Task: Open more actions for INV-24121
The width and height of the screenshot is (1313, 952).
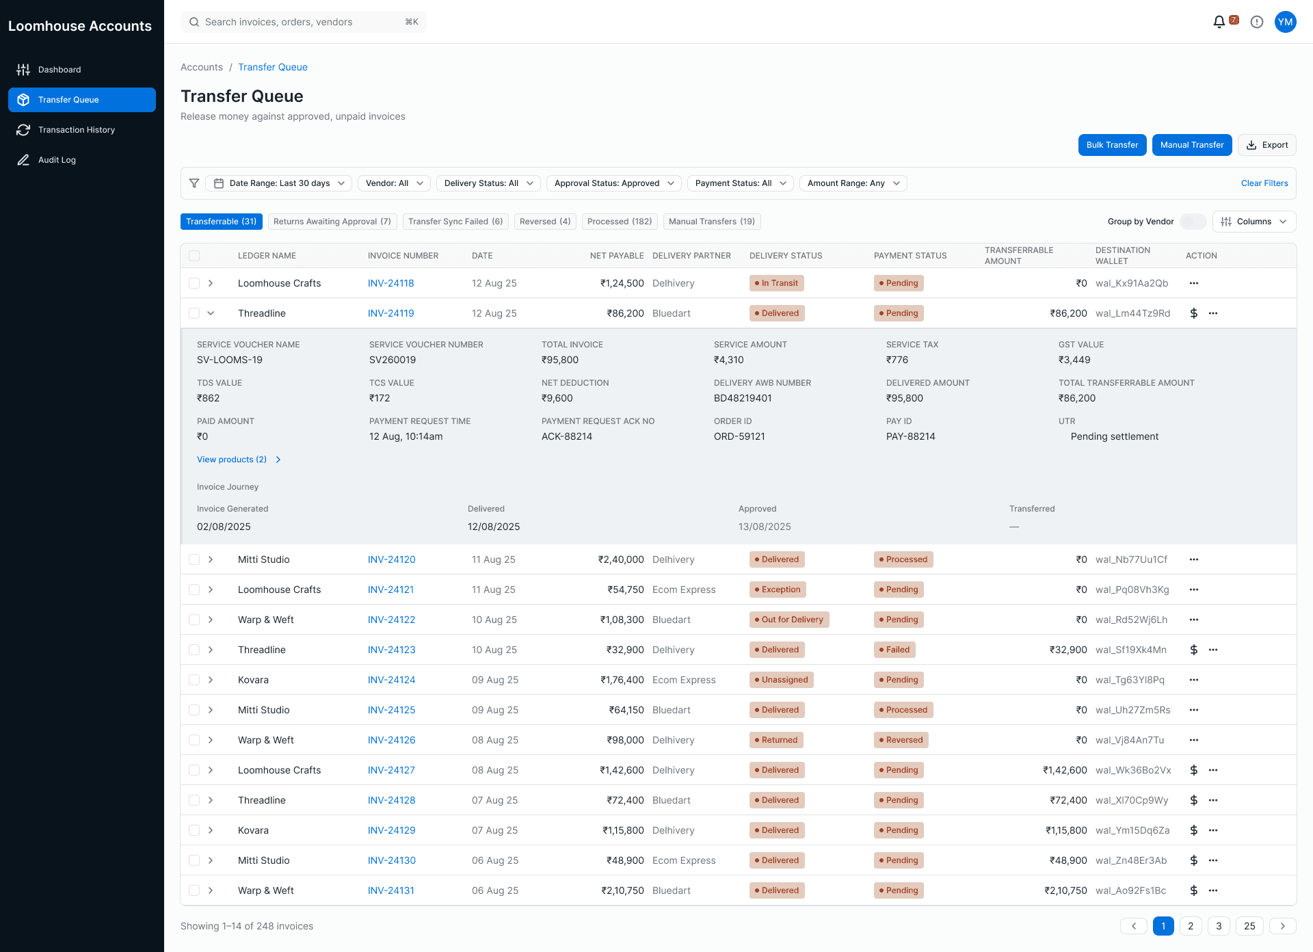Action: click(x=1193, y=590)
